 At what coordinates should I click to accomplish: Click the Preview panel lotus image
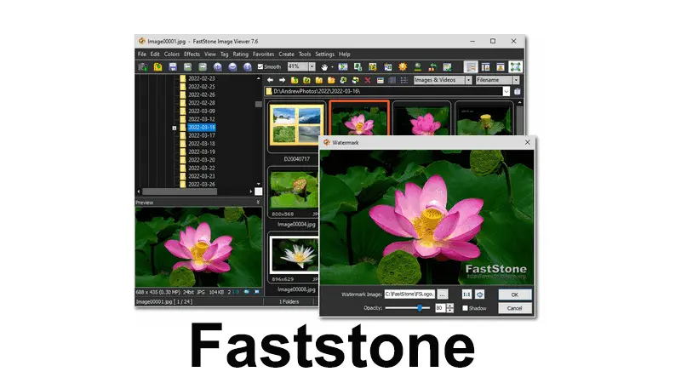point(198,247)
